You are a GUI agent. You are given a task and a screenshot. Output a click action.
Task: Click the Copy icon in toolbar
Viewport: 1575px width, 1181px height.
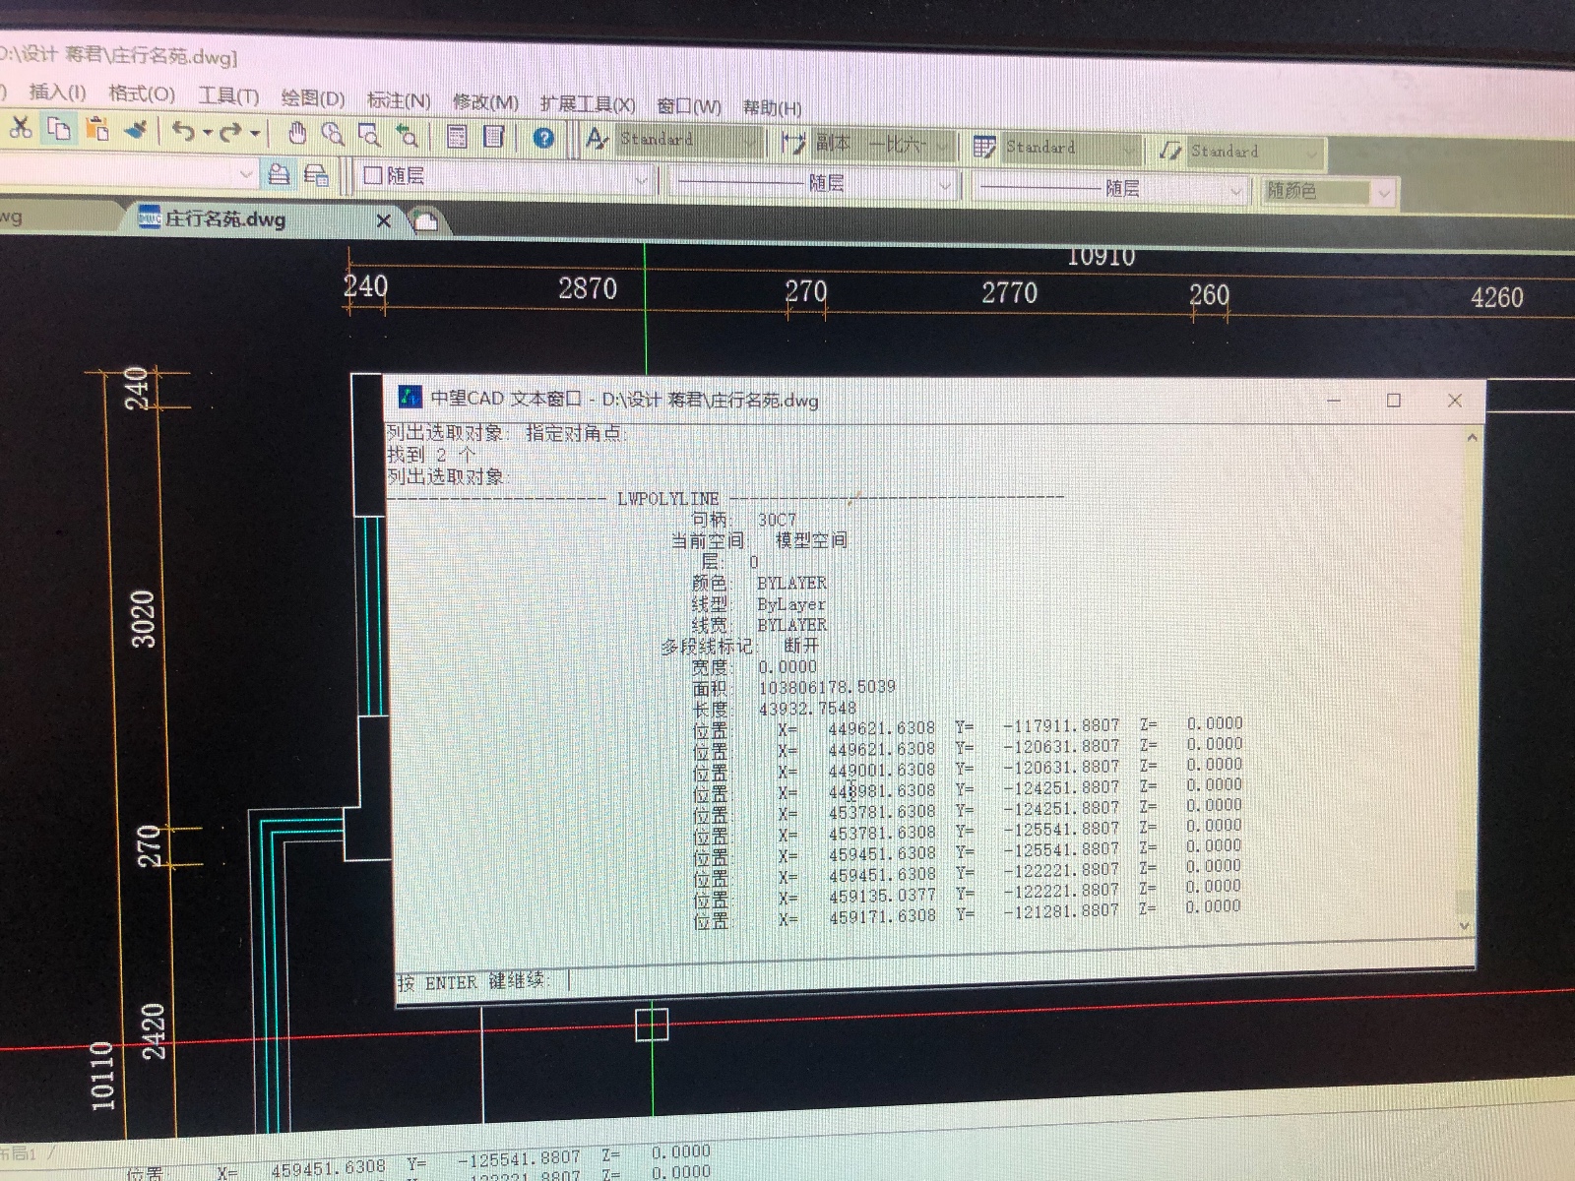pos(59,129)
